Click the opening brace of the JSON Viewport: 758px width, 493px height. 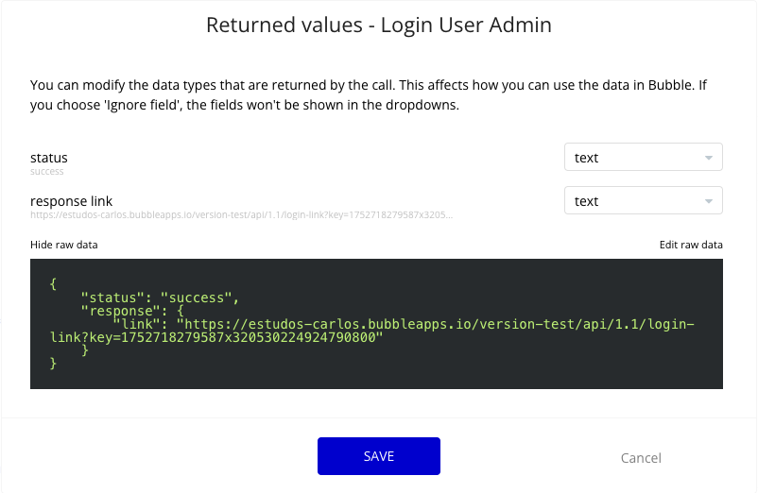coord(53,284)
